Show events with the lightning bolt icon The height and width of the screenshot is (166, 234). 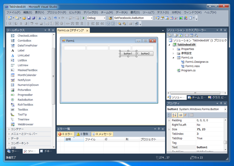pyautogui.click(x=185, y=115)
